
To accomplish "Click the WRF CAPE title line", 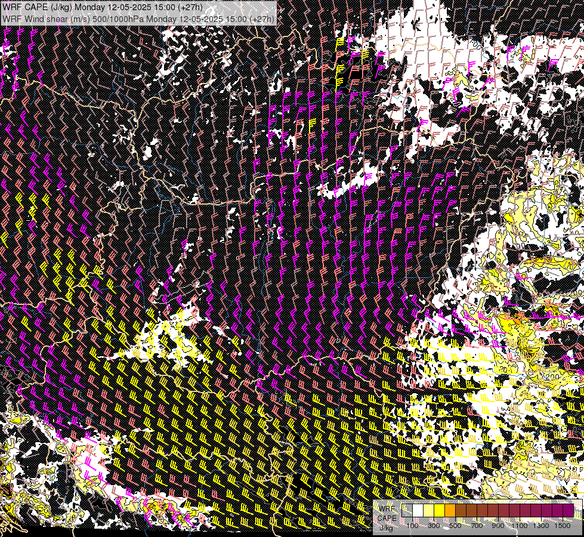I will (103, 7).
